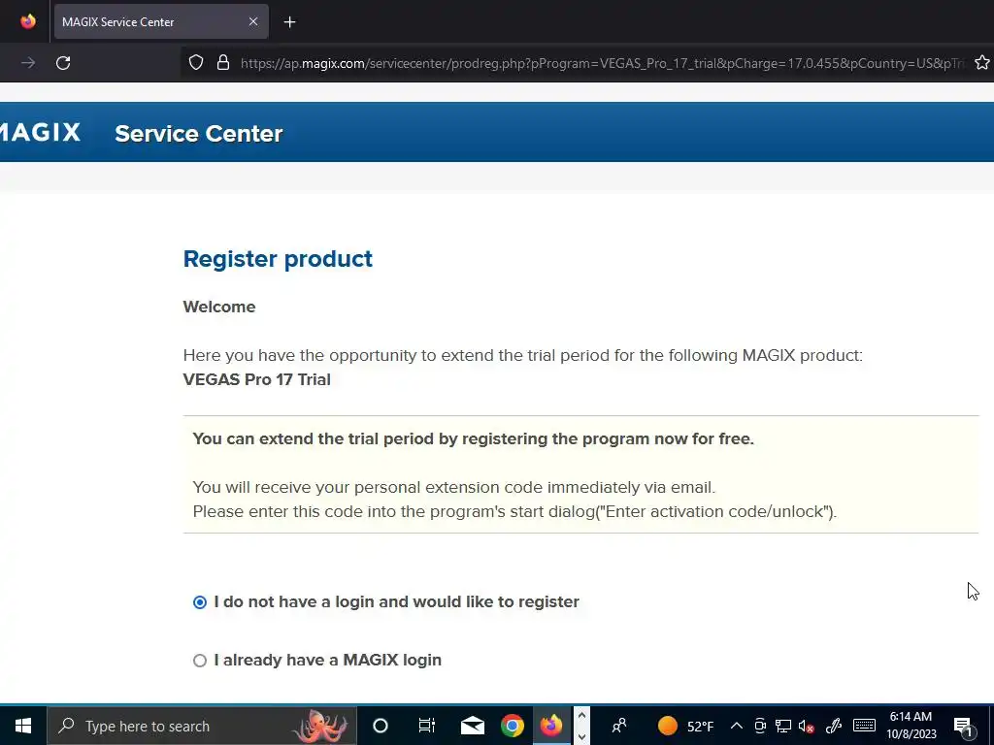Close the MAGIX Service Center tab
The width and height of the screenshot is (994, 745).
pos(253,21)
